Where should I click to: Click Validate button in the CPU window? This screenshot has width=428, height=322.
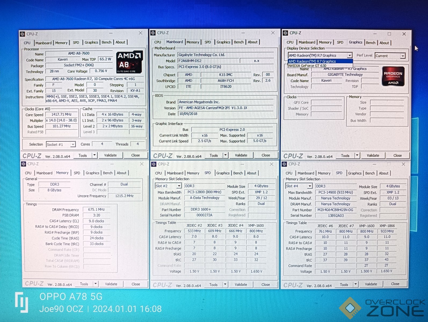(x=110, y=155)
